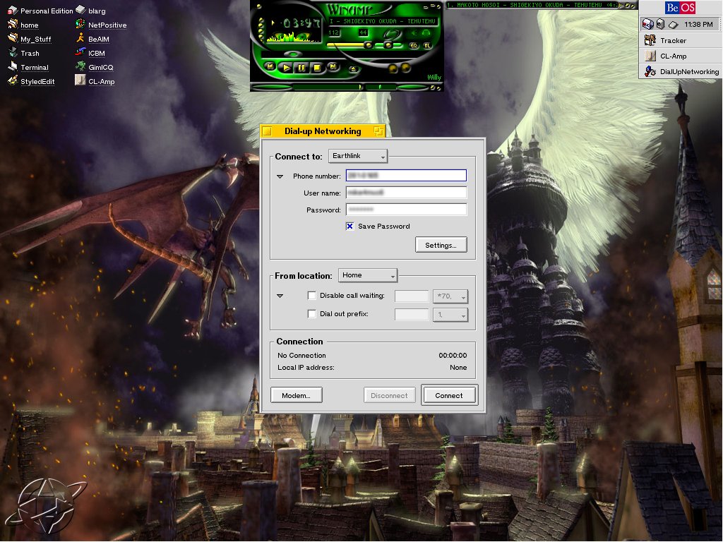
Task: Switch to DialUpNetworking in the Deskbar
Action: 680,71
